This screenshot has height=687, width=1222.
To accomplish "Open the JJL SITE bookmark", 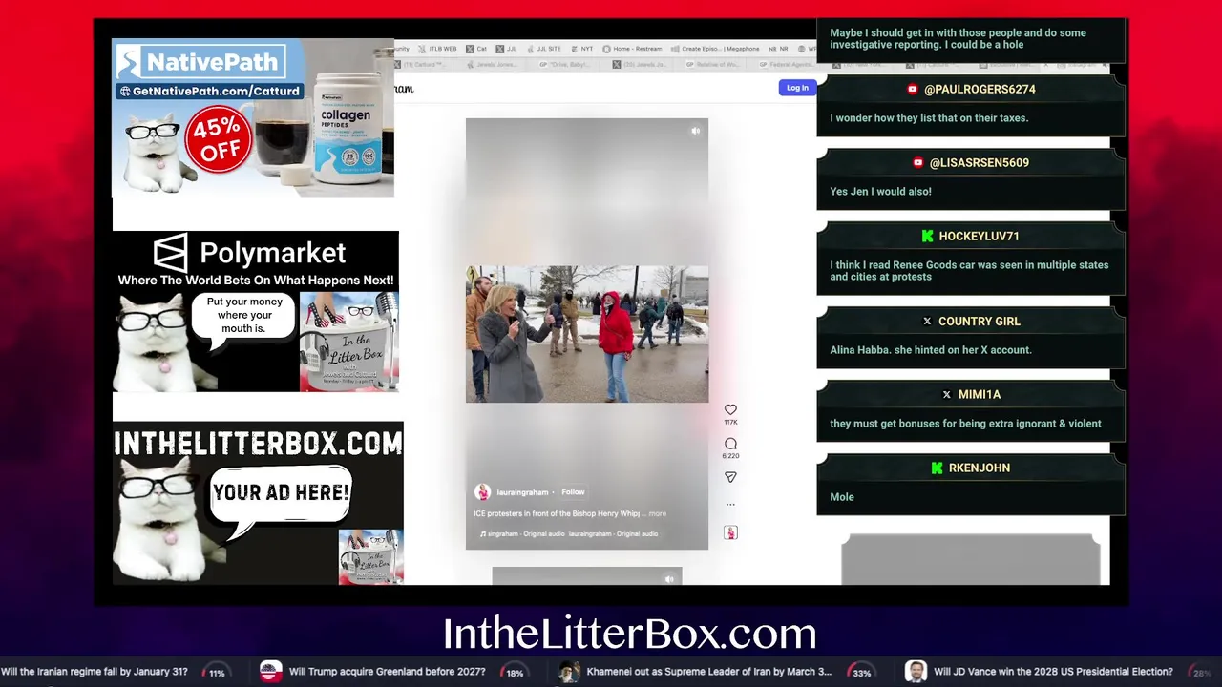I will click(x=543, y=49).
